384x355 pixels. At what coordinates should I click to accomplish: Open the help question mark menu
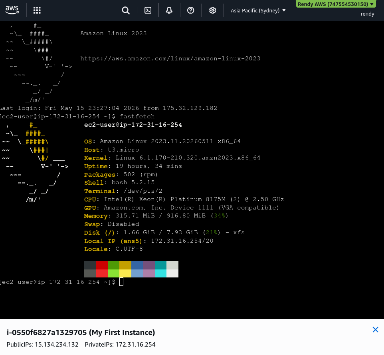[x=190, y=10]
